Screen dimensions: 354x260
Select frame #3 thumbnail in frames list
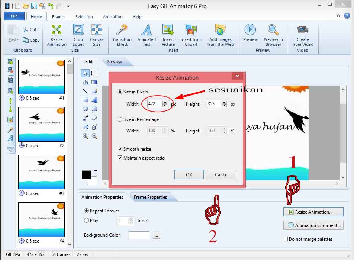point(41,171)
